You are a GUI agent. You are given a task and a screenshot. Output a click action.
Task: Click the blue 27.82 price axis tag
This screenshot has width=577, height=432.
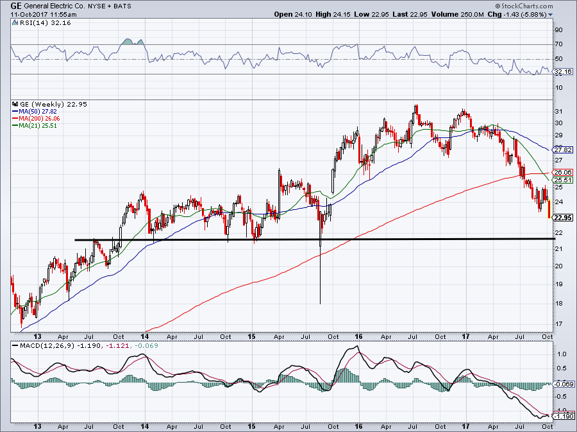coord(563,150)
